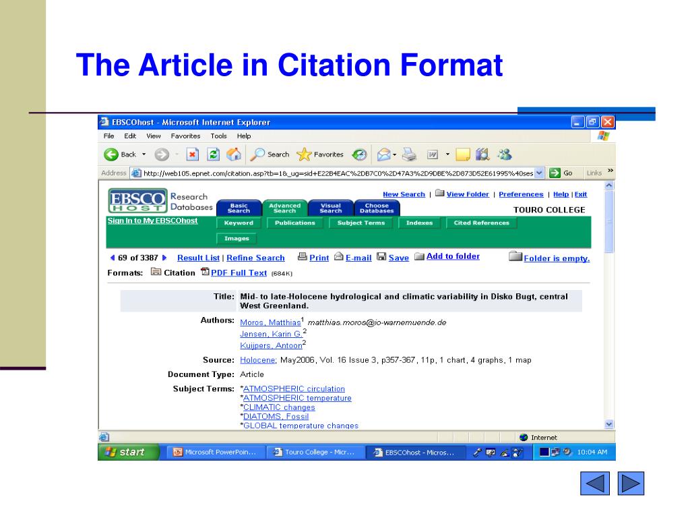Click the Windows start button

[128, 452]
